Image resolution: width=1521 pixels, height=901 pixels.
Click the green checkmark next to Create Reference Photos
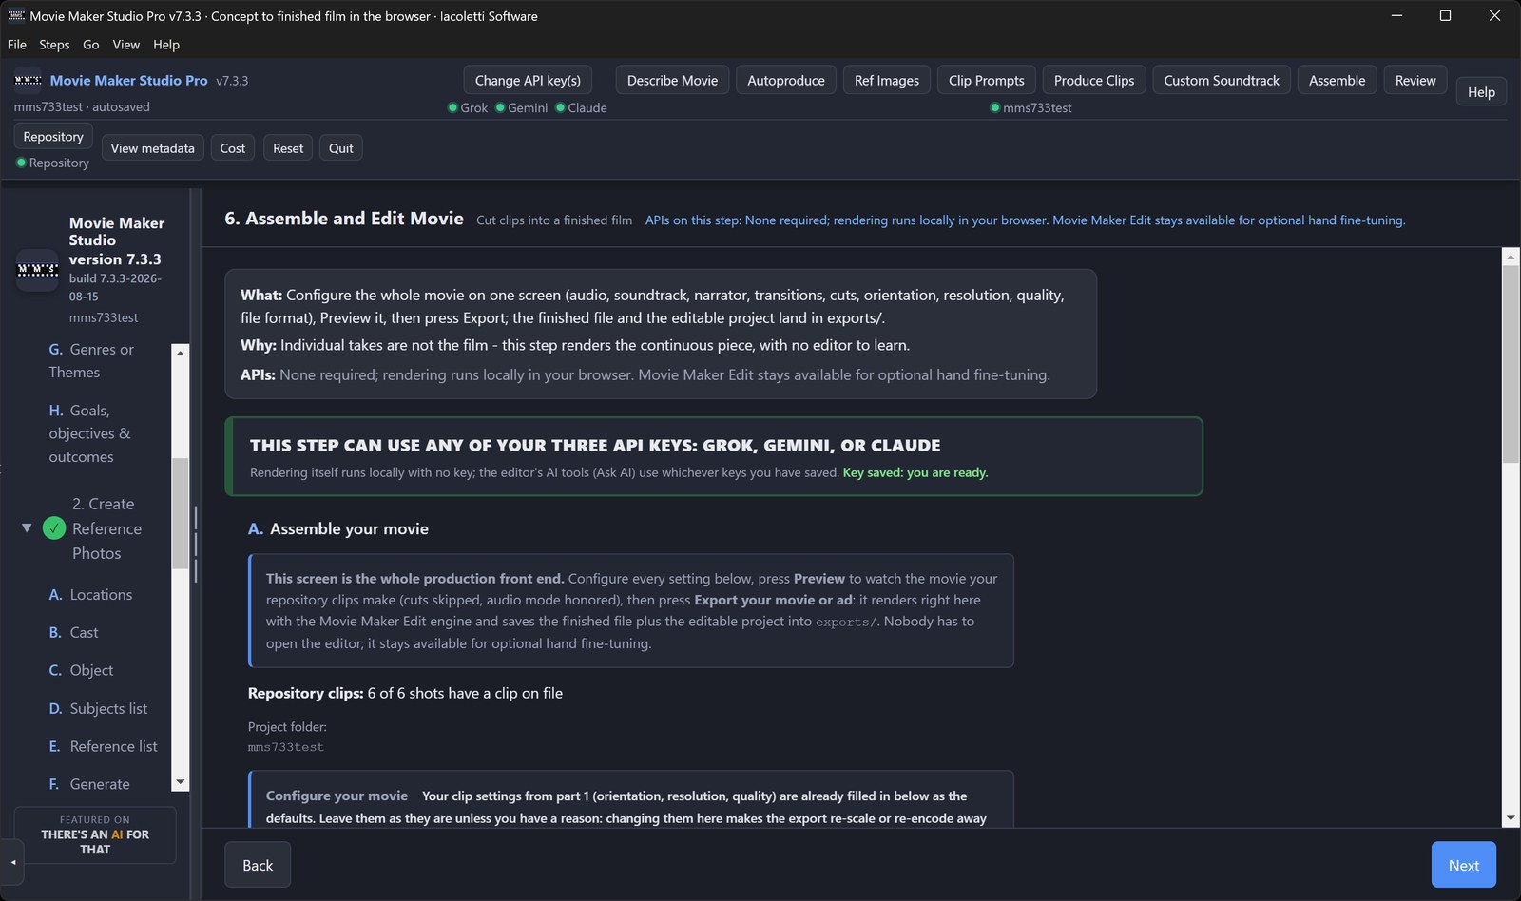(54, 527)
